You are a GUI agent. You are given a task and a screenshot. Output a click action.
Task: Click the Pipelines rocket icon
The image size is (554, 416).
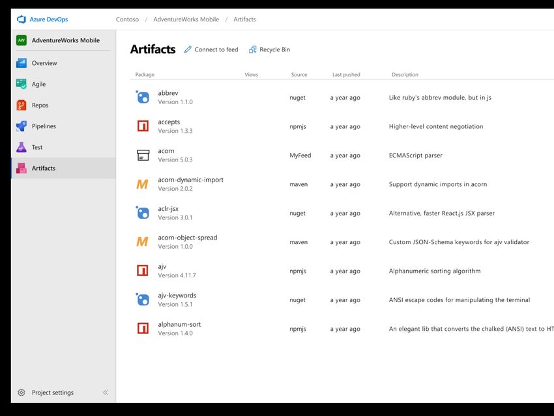pos(22,126)
